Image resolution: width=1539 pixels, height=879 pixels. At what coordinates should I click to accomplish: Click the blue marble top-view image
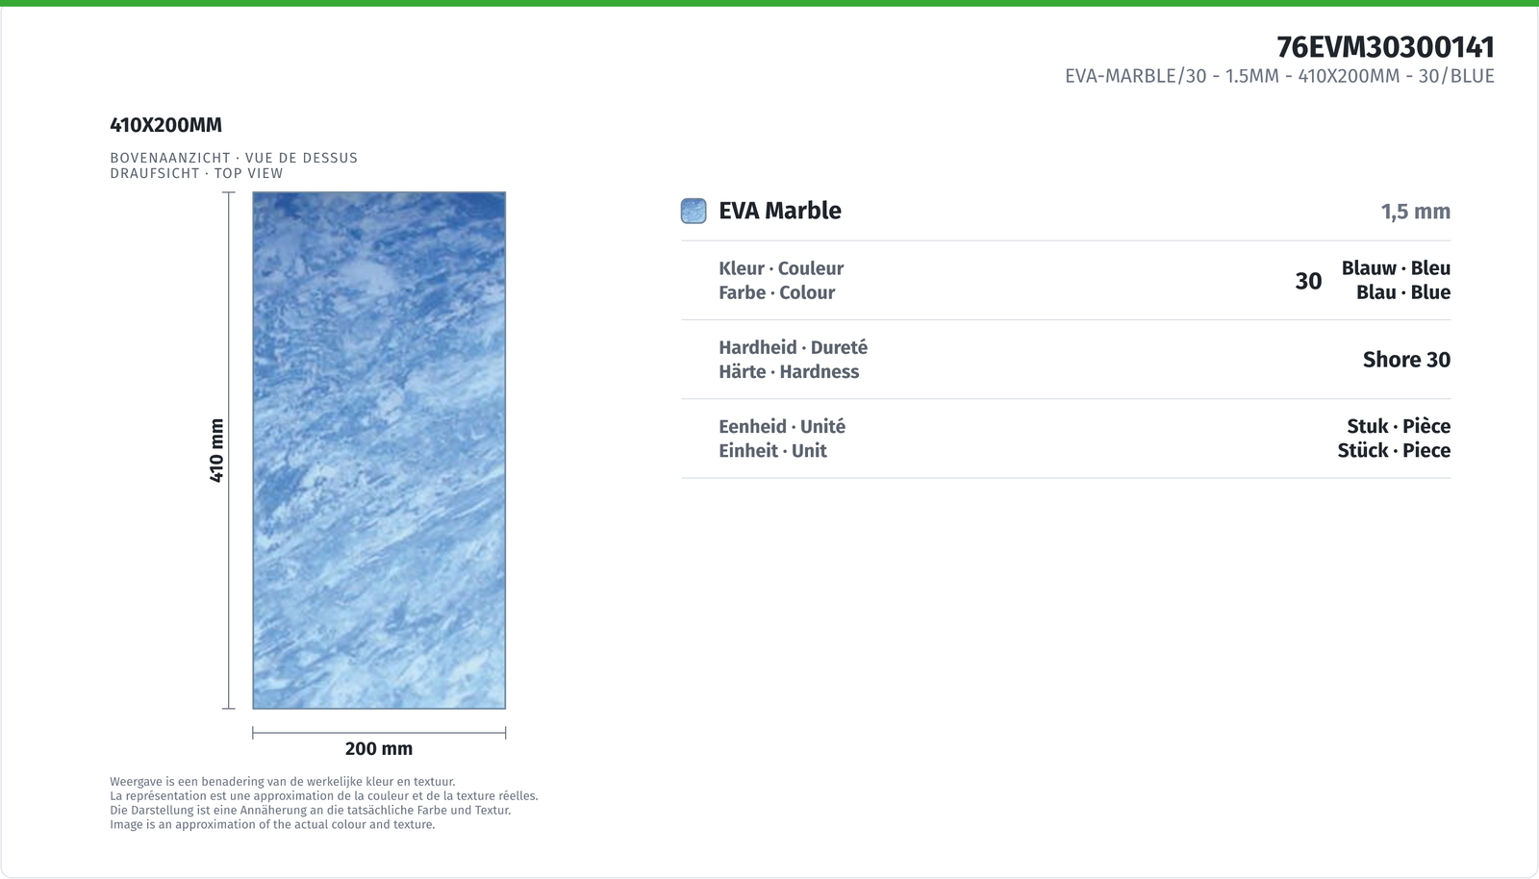(379, 450)
